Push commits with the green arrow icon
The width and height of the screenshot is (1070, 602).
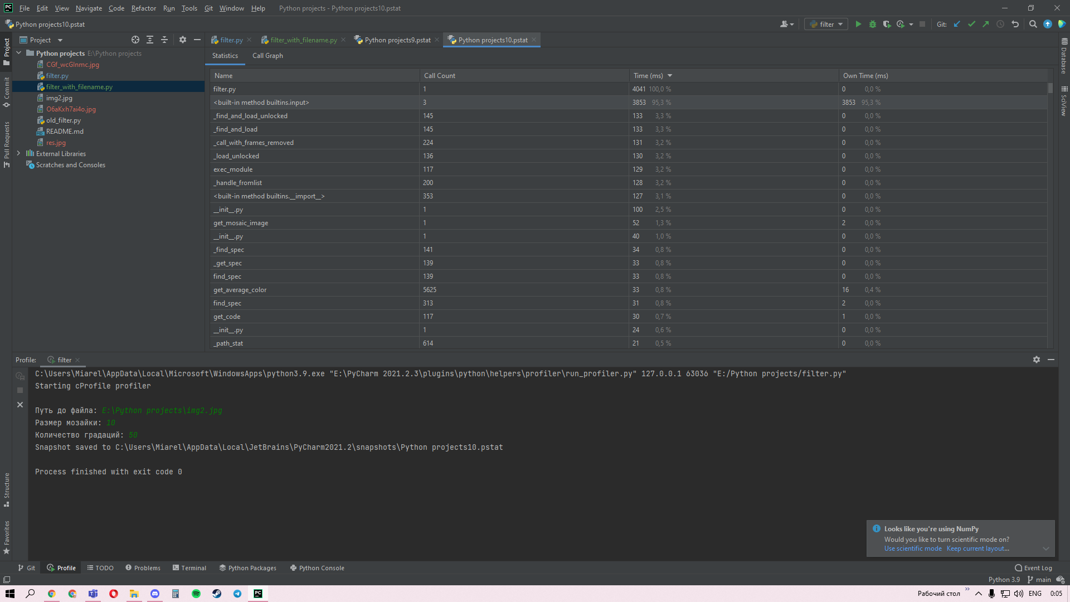tap(986, 24)
